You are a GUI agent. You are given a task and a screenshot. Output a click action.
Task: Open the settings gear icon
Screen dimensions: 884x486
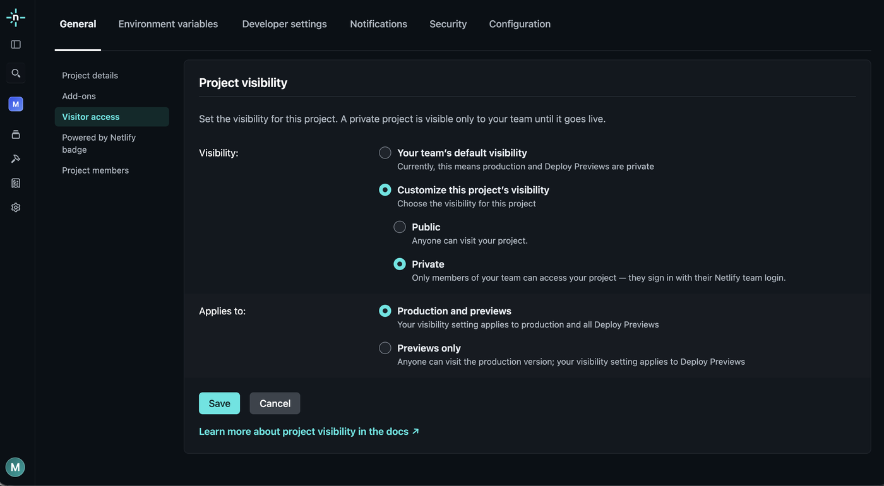(16, 208)
